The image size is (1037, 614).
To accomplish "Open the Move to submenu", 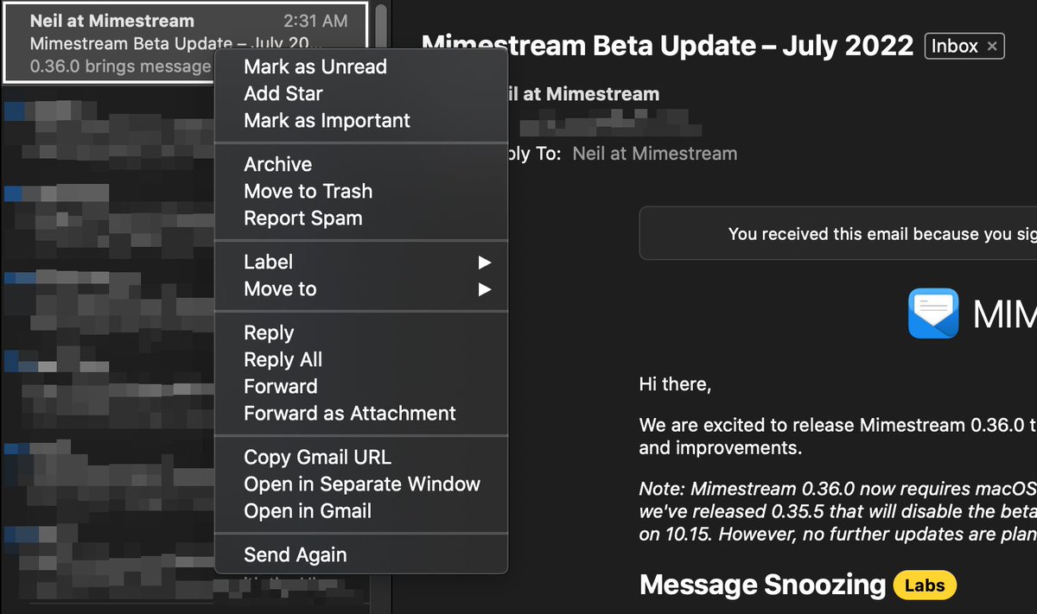I will (360, 288).
